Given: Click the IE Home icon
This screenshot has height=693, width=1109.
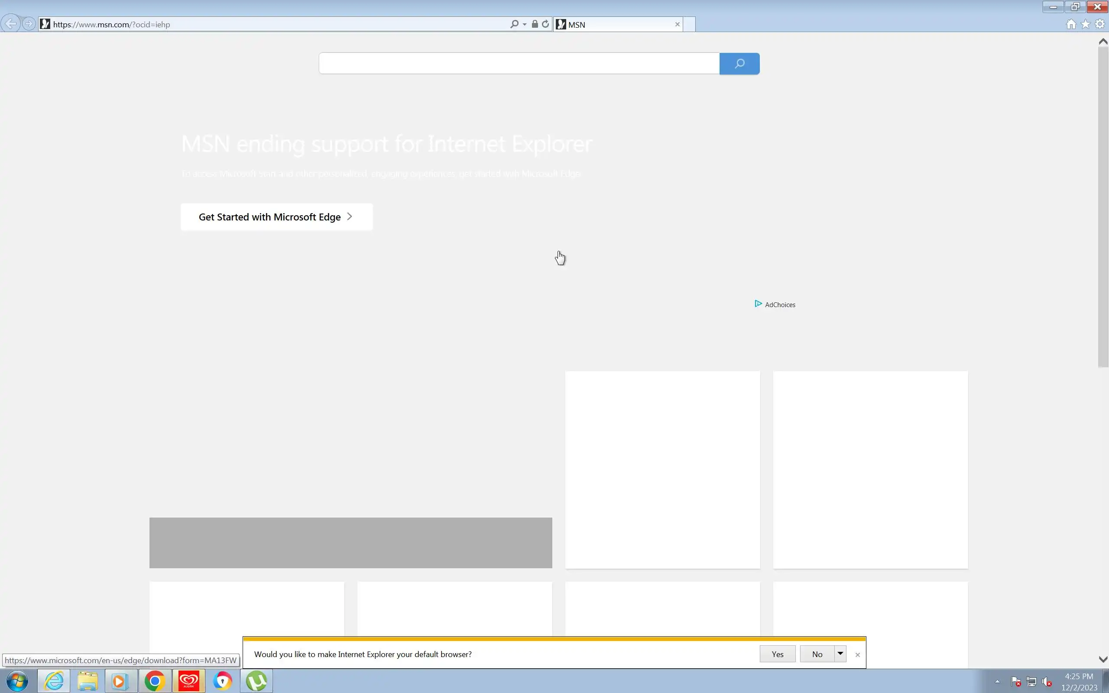Looking at the screenshot, I should pyautogui.click(x=1071, y=24).
